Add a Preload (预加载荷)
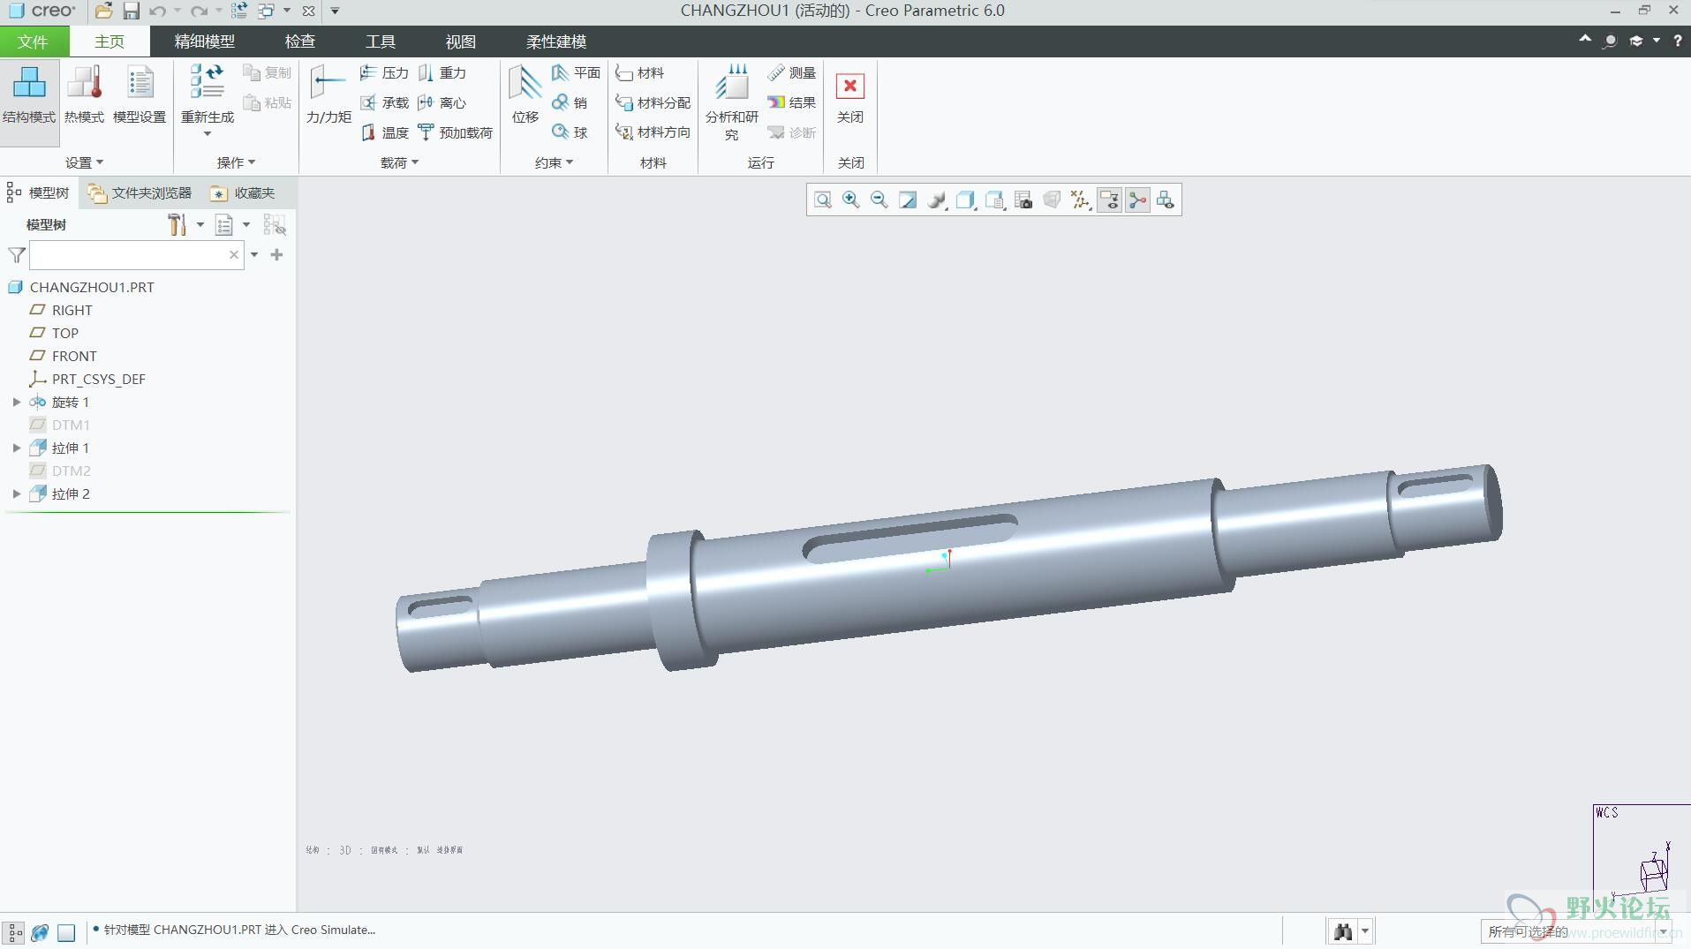This screenshot has height=949, width=1691. 455,132
